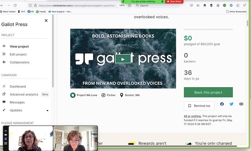Share the project on Facebook

(222, 104)
